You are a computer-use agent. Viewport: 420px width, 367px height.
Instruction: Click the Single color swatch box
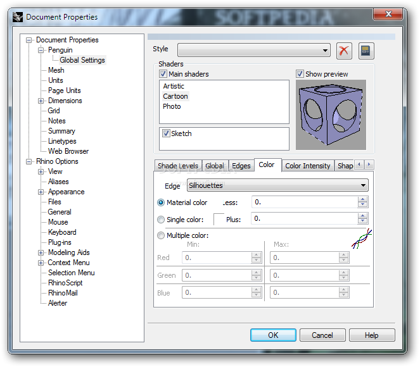tap(219, 219)
